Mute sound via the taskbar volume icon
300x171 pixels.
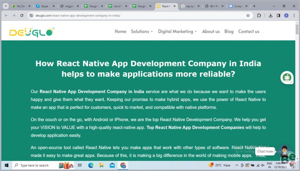tap(262, 165)
